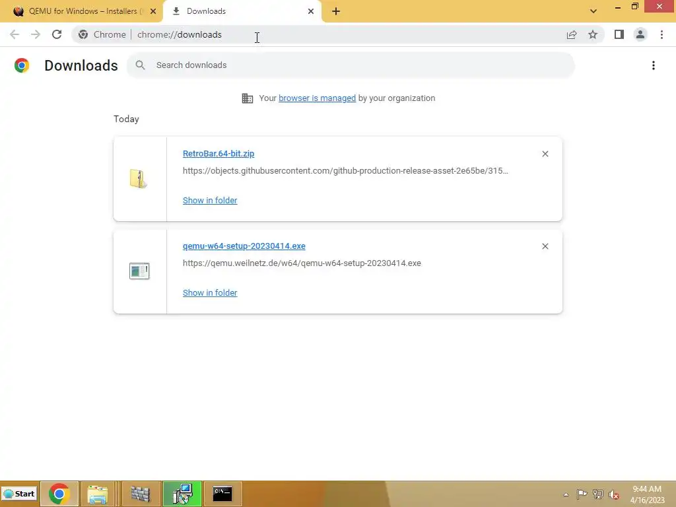Click the green installer taskbar icon
This screenshot has width=676, height=507.
182,494
